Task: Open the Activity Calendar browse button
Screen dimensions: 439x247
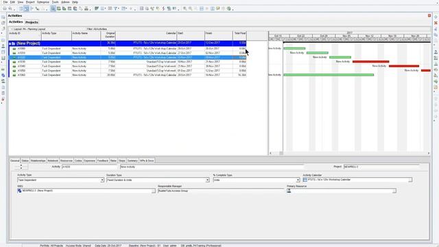Action: (x=410, y=180)
